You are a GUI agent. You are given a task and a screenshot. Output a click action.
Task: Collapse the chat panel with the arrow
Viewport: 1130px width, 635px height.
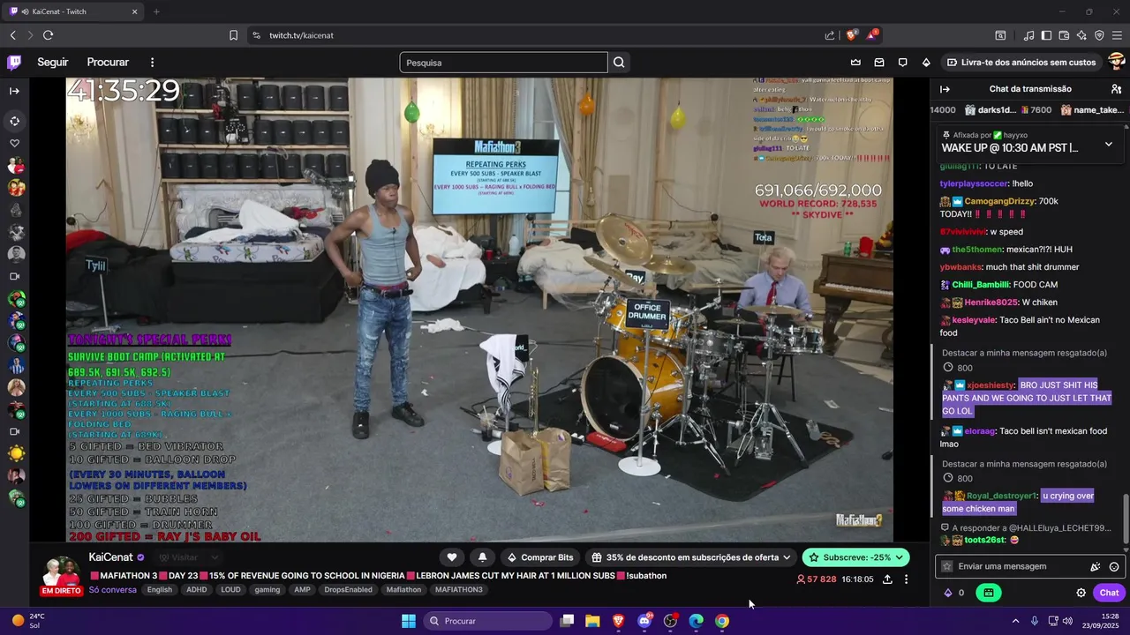pyautogui.click(x=945, y=89)
